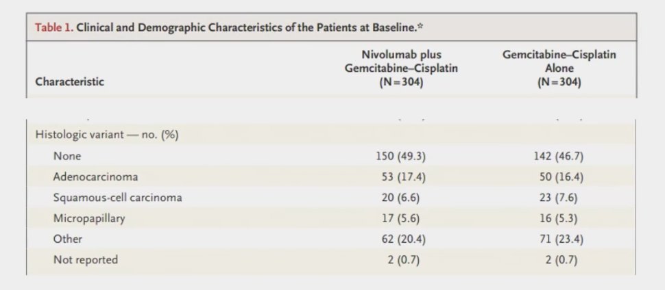Select the Histologic variant row heading
The image size is (665, 290).
click(107, 135)
